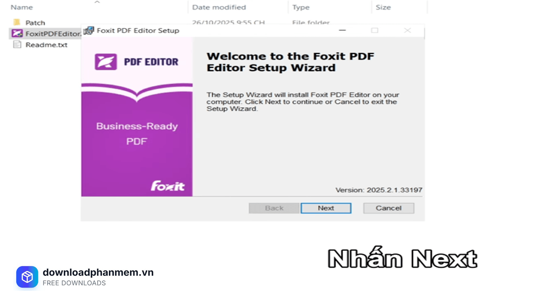Image resolution: width=540 pixels, height=303 pixels.
Task: Select the Patch folder name label
Action: (x=35, y=23)
